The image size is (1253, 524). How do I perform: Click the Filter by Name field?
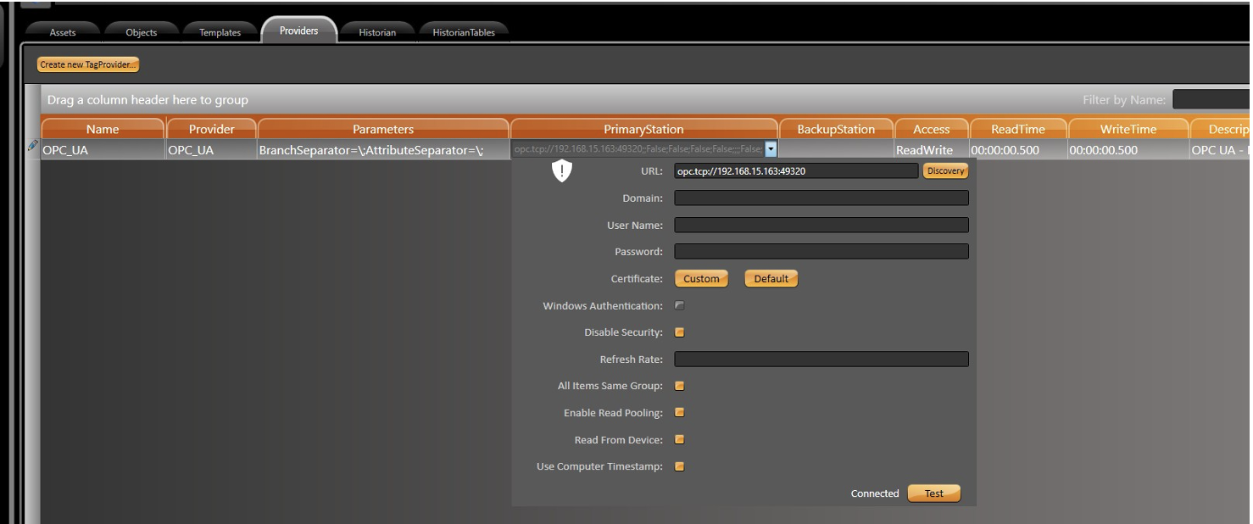(1211, 100)
